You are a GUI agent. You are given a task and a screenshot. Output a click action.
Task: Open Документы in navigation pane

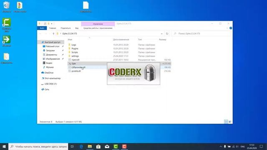pos(51,55)
